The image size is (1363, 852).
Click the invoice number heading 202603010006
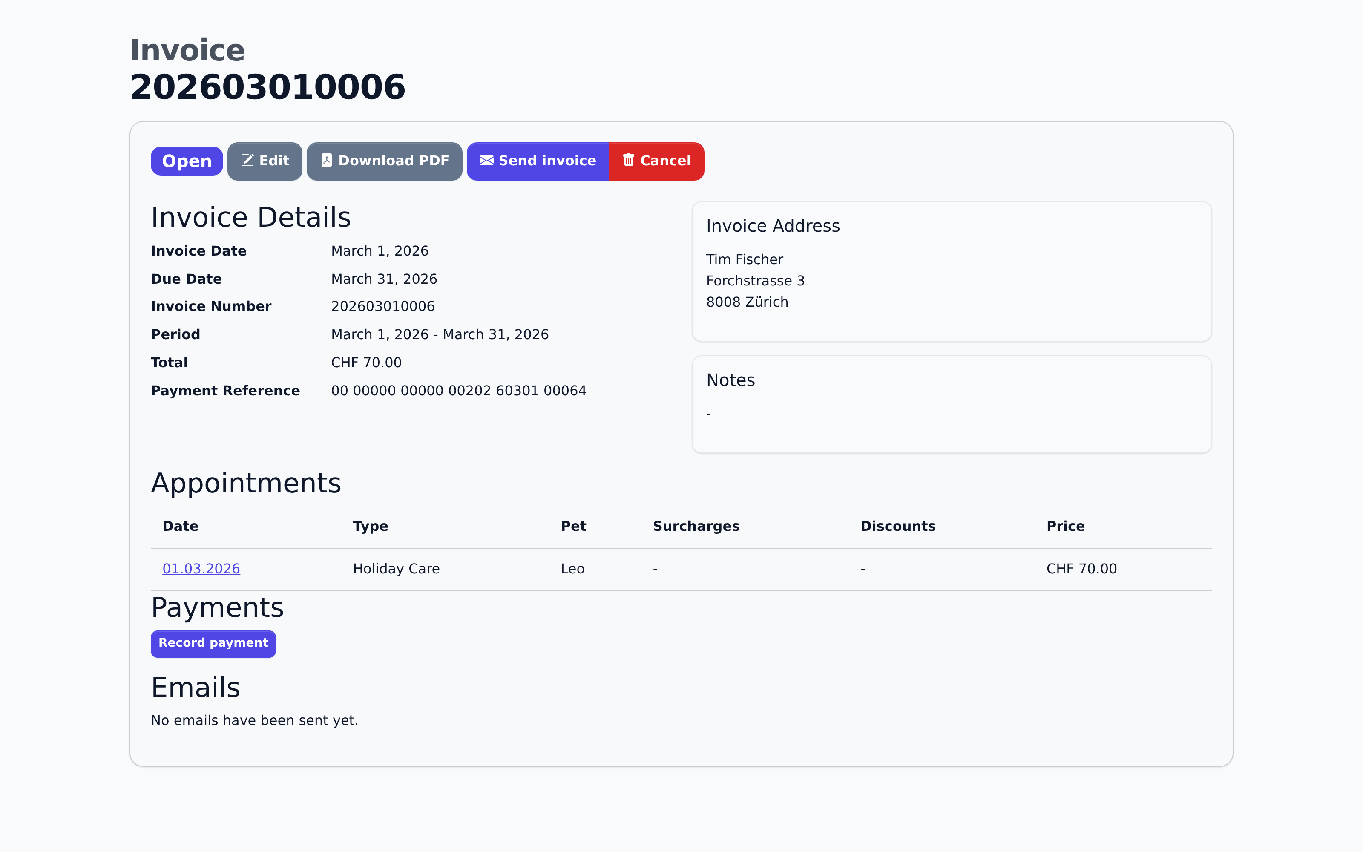point(267,87)
